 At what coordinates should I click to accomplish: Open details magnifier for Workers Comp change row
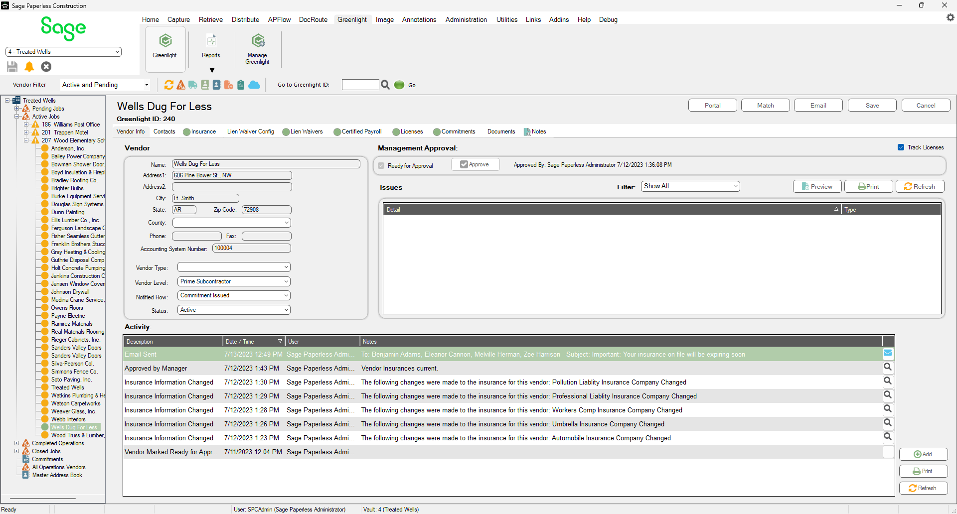pos(888,409)
